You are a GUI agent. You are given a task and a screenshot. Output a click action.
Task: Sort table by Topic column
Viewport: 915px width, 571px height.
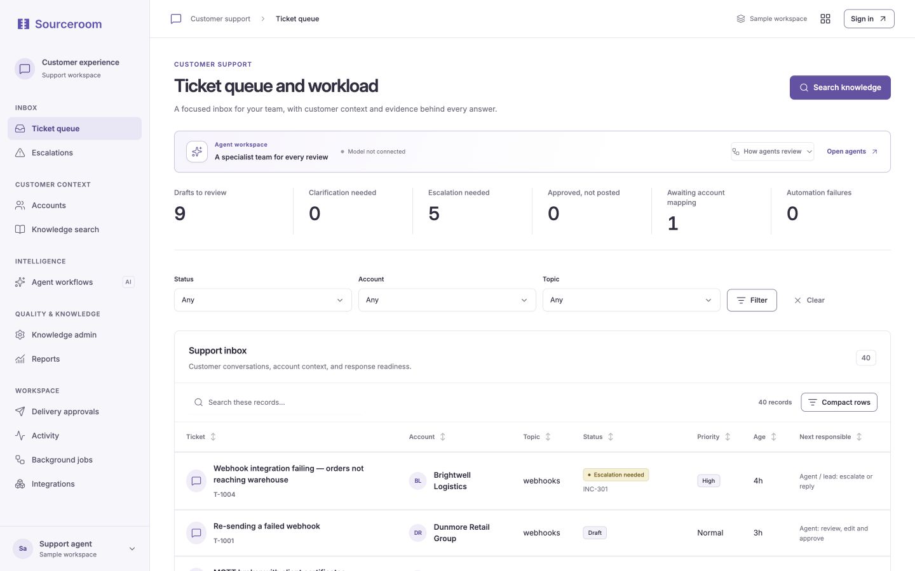537,436
